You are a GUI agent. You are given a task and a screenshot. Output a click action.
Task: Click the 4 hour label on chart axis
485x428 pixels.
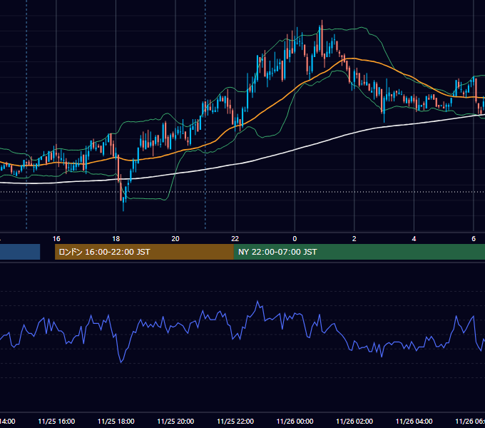(414, 239)
